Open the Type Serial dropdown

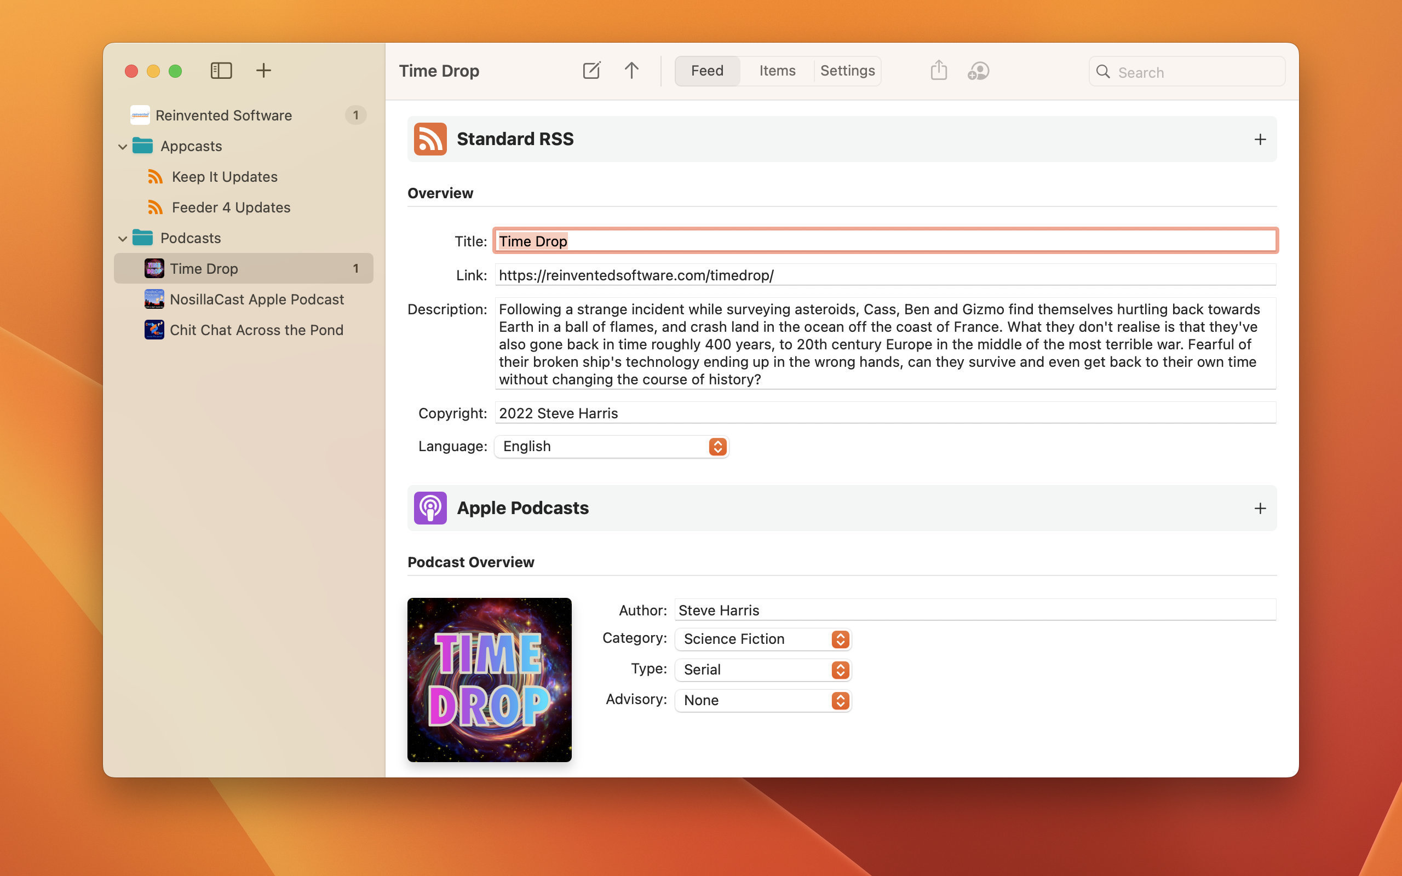coord(762,670)
